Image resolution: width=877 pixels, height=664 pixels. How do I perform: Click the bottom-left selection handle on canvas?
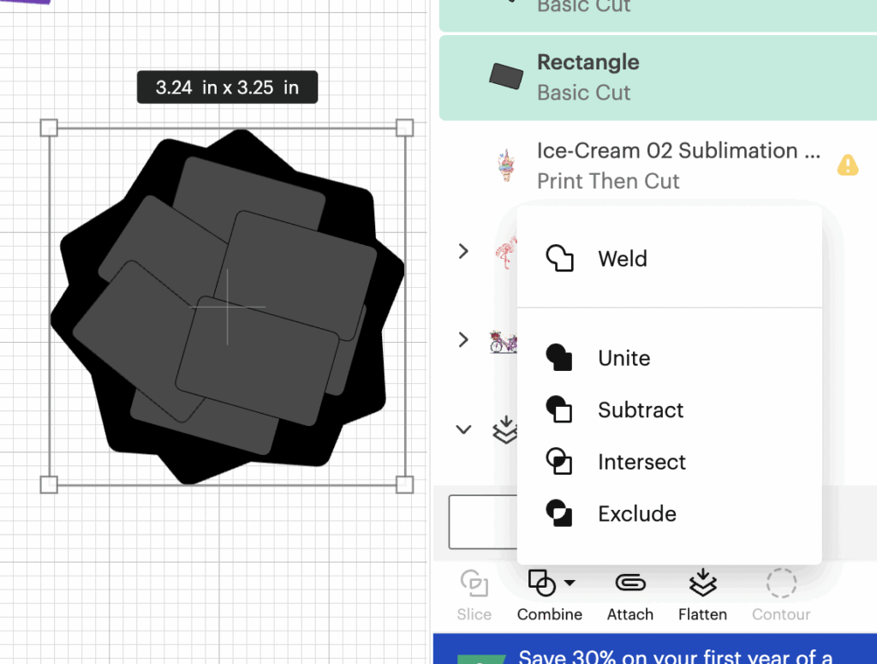click(49, 485)
